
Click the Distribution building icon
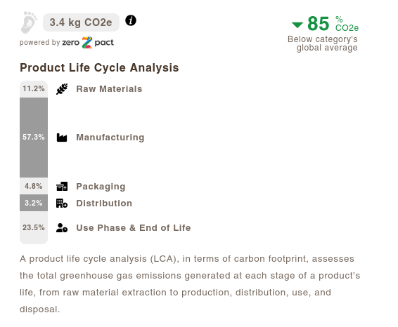(62, 203)
